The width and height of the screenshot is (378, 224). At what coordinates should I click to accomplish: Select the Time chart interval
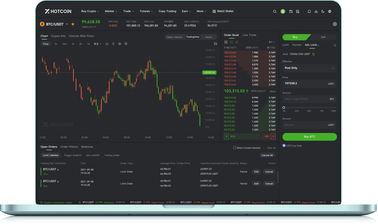(x=46, y=44)
